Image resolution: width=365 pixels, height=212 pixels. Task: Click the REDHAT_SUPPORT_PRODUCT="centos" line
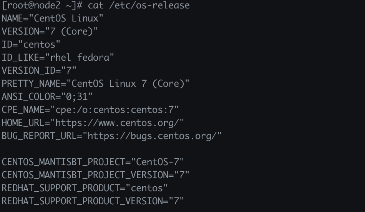pyautogui.click(x=85, y=188)
